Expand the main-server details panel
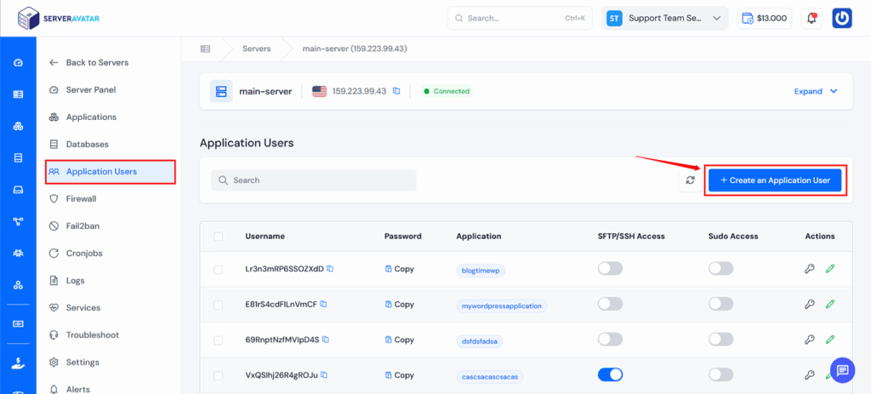The height and width of the screenshot is (394, 871). coord(815,91)
